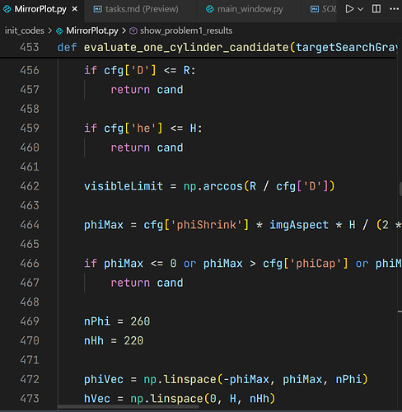
Task: Switch to tasks.md (Preview) tab
Action: (x=136, y=9)
